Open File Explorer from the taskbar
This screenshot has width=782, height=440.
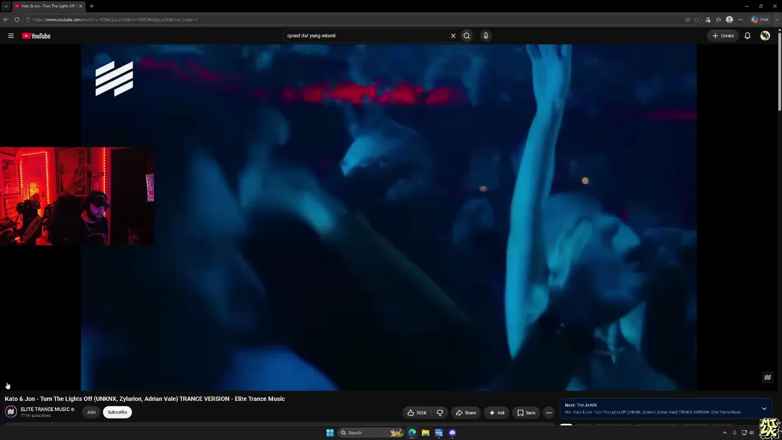(x=425, y=433)
